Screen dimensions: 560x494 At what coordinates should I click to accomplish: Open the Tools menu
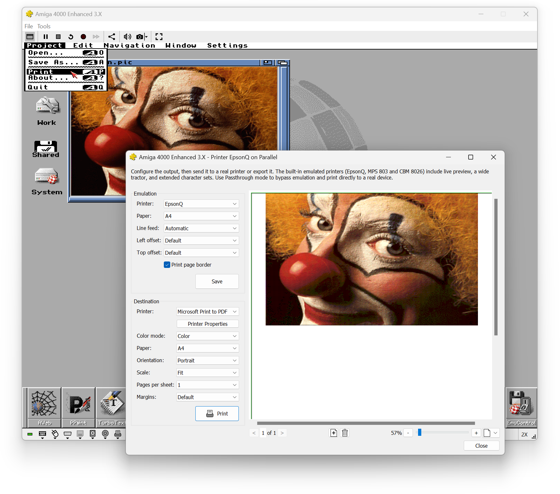[x=44, y=26]
